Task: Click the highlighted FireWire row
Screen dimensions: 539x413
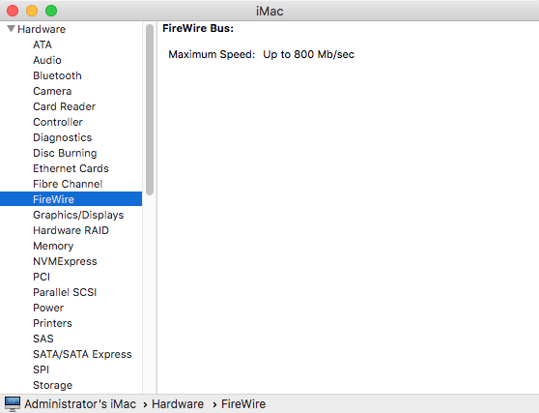Action: (x=71, y=199)
